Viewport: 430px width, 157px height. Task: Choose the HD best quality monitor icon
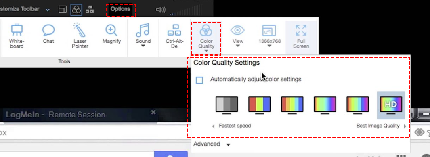click(391, 105)
